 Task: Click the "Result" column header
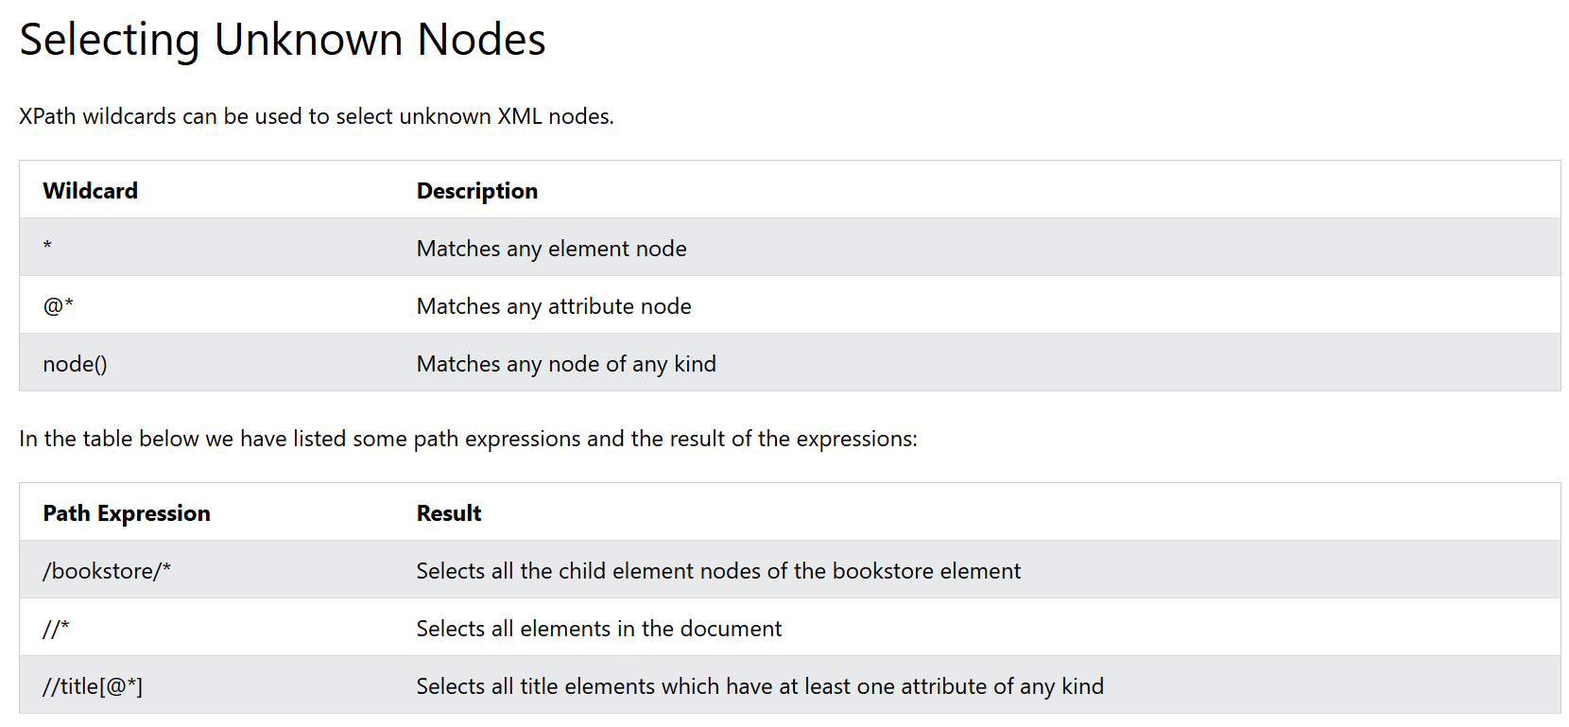pos(449,513)
